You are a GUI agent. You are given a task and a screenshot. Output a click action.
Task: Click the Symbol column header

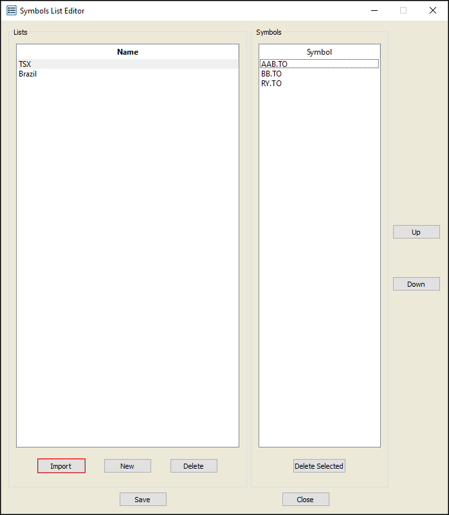[319, 52]
